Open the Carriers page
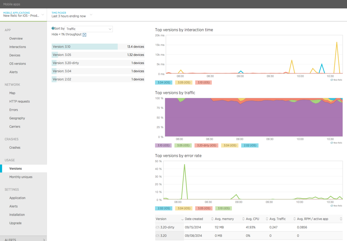The image size is (347, 241). (15, 126)
